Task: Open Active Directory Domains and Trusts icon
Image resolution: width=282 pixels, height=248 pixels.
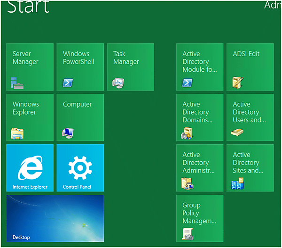Action: pos(188,133)
